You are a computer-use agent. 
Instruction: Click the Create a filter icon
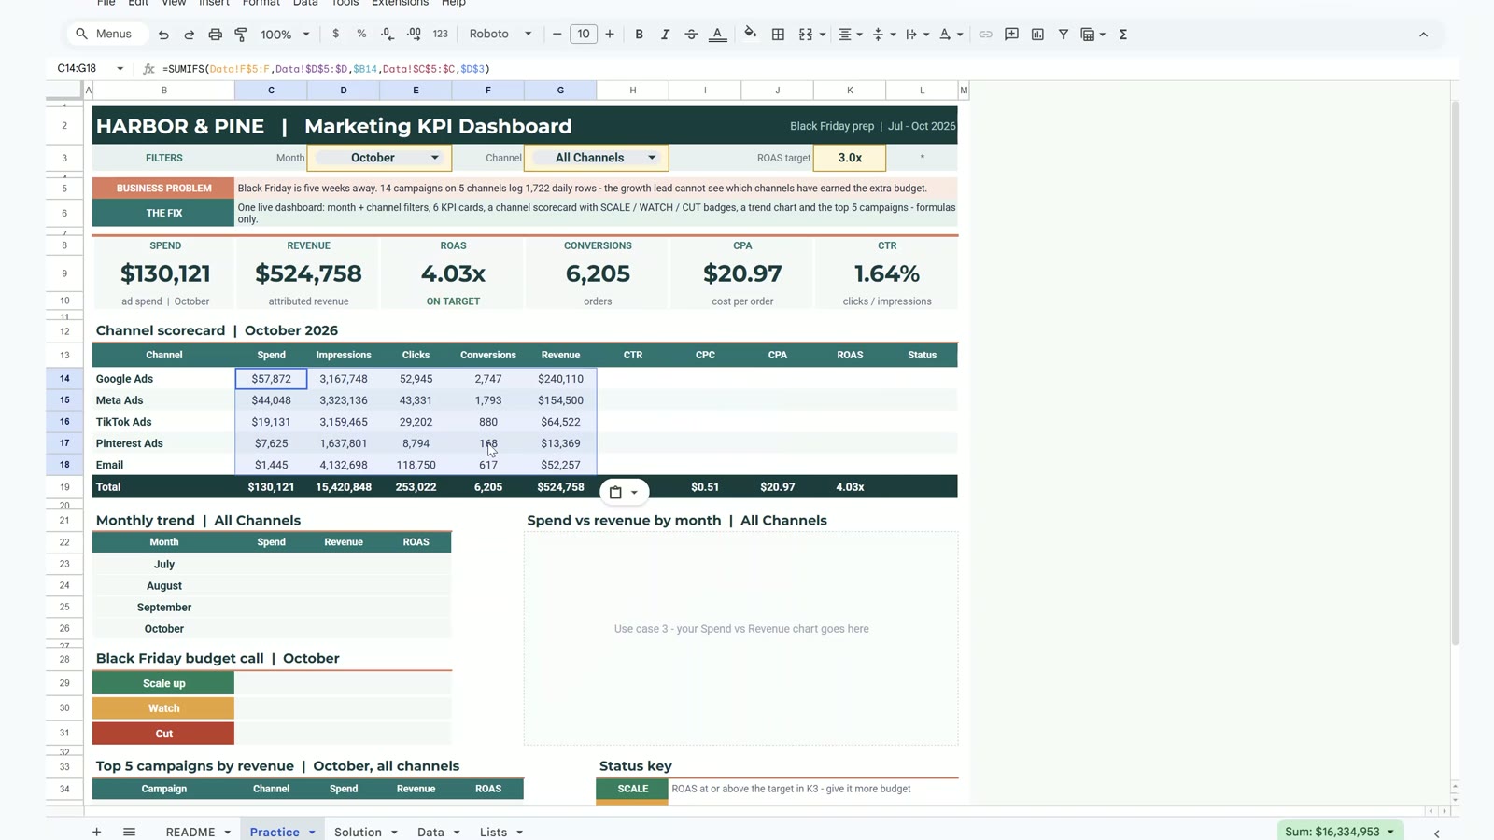click(1063, 35)
